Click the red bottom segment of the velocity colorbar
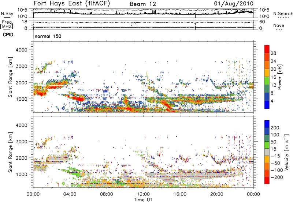This screenshot has height=202, width=293. [x=267, y=180]
